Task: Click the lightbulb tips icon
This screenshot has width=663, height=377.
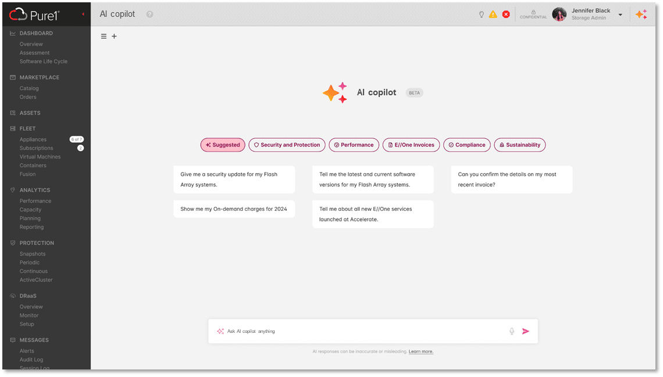Action: pos(481,15)
